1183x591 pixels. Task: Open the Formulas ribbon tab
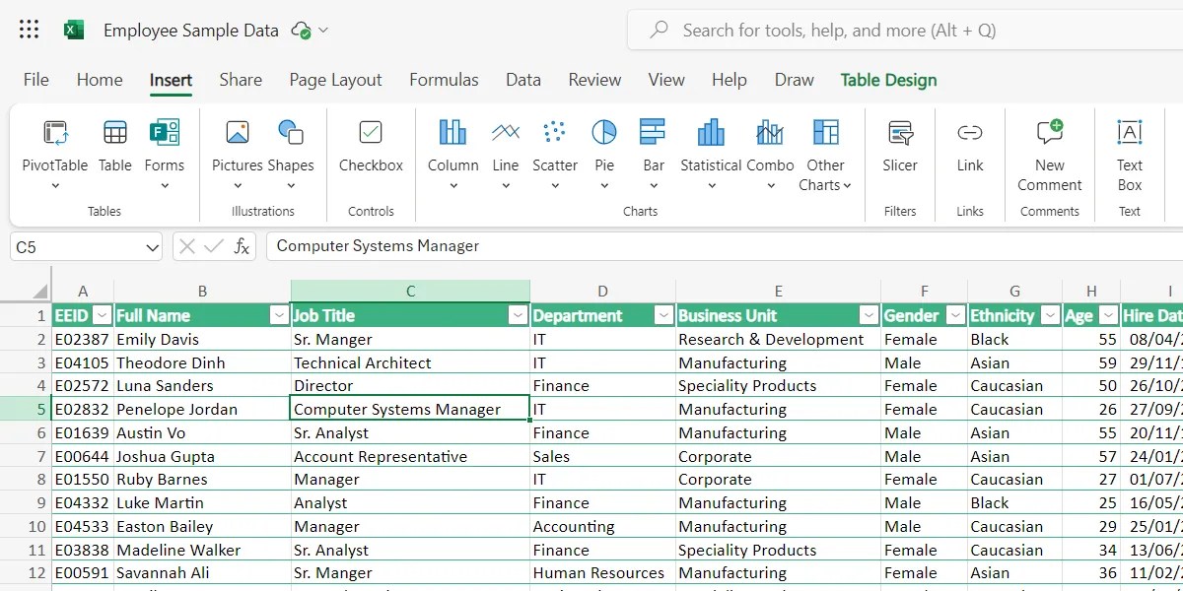(444, 80)
